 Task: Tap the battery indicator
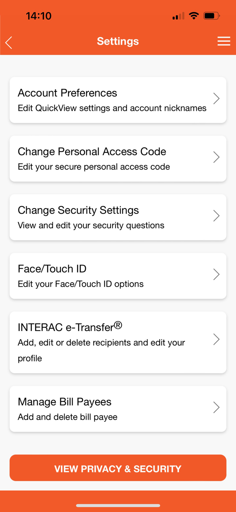(211, 15)
